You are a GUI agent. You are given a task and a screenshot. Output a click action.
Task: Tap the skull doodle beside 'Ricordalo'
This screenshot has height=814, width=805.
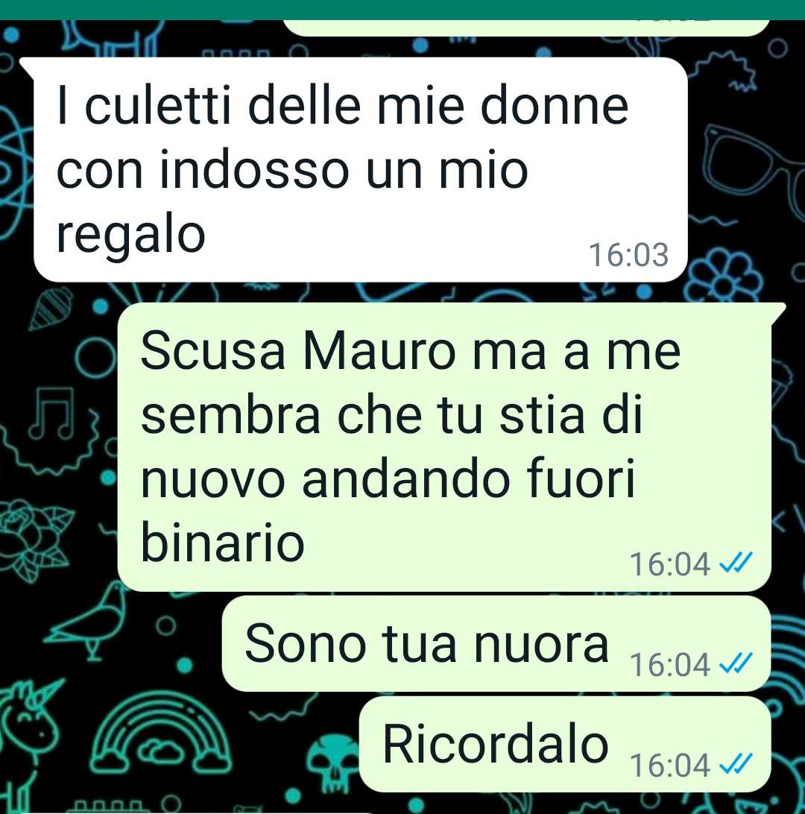tap(333, 762)
